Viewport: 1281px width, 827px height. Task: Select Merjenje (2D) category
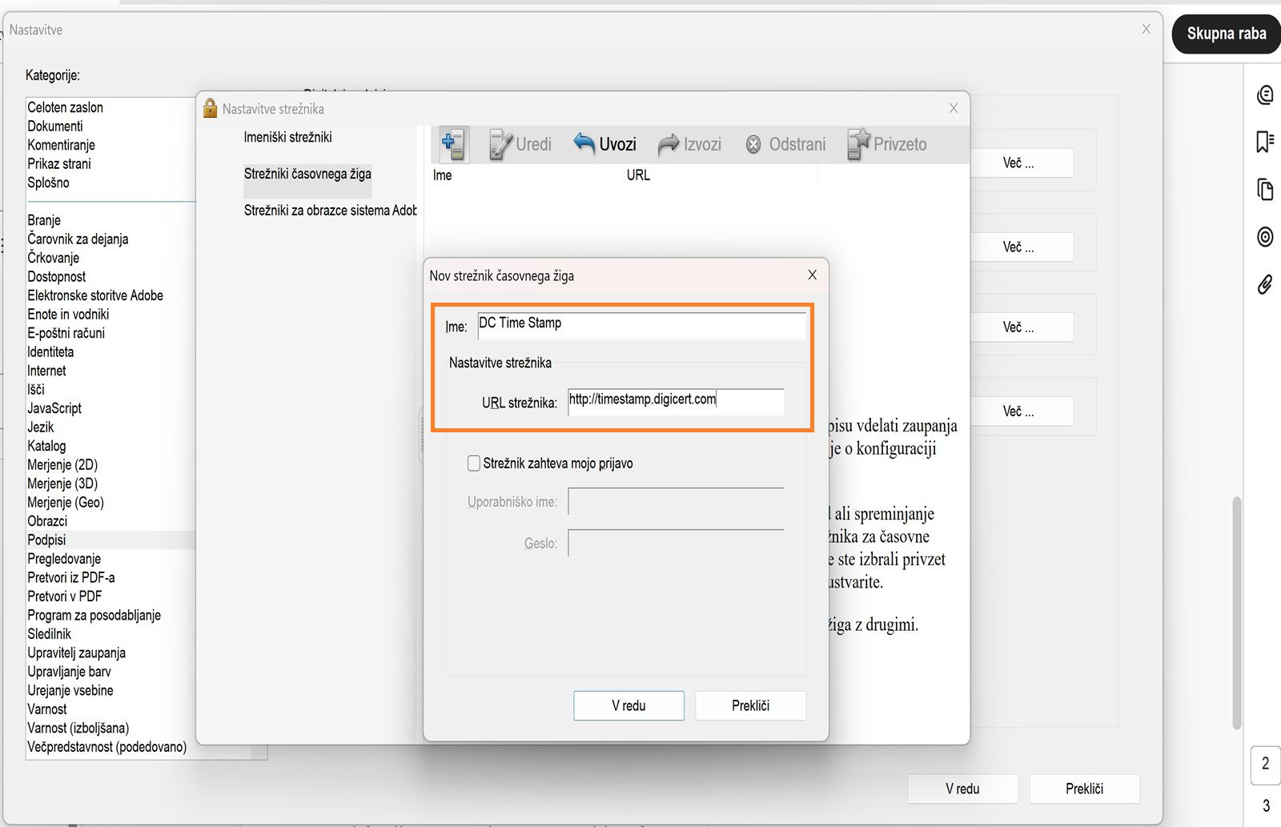[x=62, y=465]
